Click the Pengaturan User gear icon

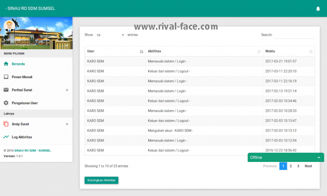click(x=6, y=103)
